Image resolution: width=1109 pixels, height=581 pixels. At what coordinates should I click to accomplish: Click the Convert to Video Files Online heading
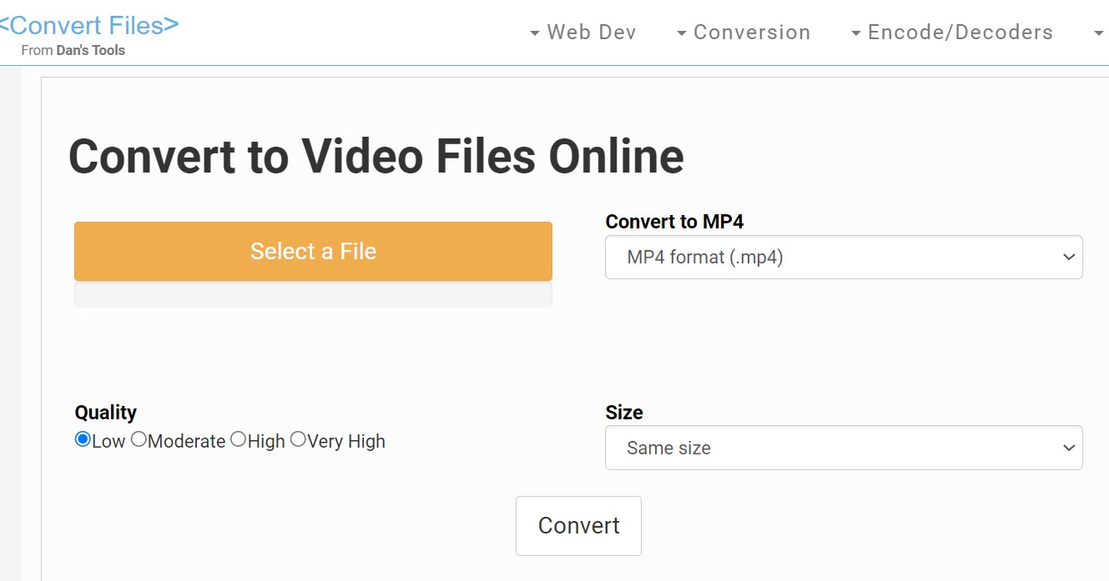[x=376, y=157]
